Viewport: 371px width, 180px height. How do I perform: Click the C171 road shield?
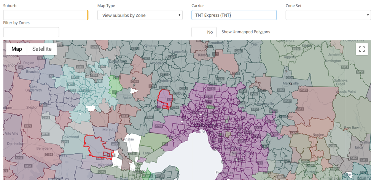pyautogui.click(x=45, y=134)
